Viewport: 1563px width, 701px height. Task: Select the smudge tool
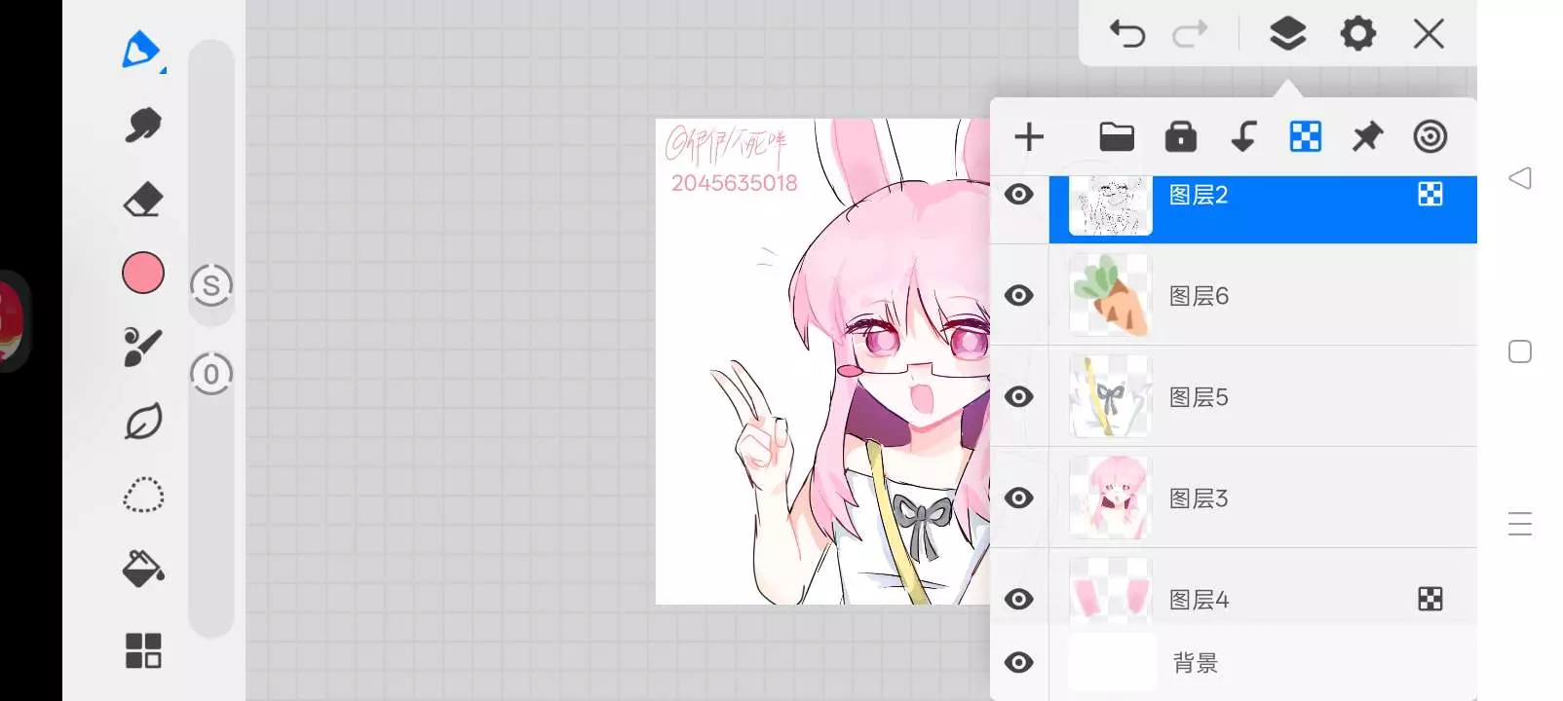pos(143,125)
